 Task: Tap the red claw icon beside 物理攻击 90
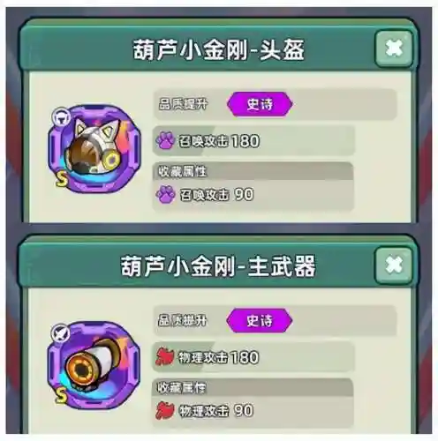point(165,410)
